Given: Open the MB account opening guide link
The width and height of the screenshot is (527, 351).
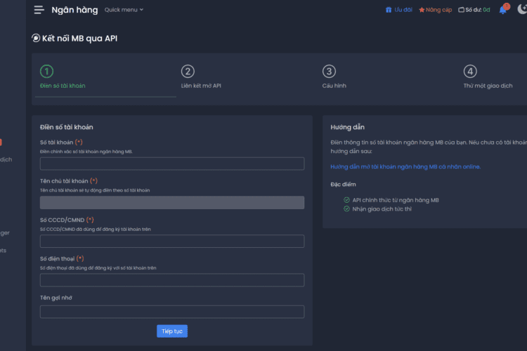Looking at the screenshot, I should [x=405, y=166].
